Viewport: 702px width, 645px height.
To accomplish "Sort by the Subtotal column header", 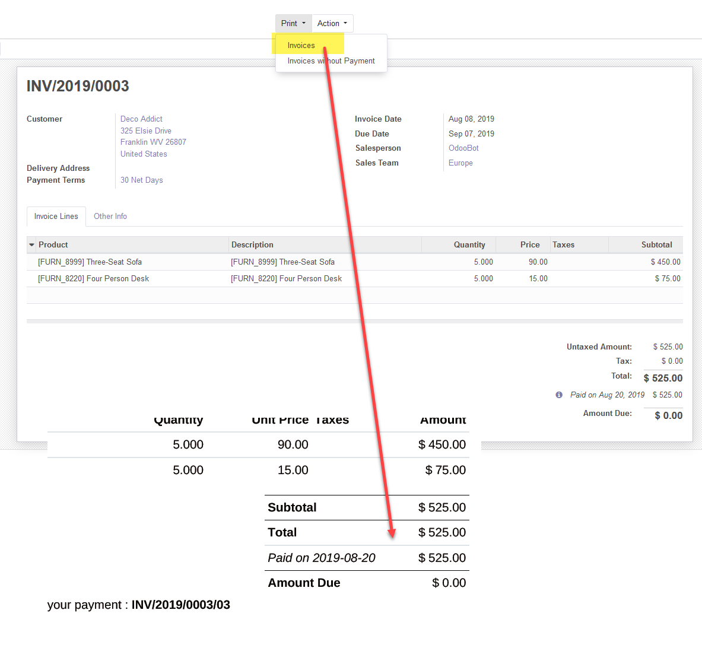I will pos(656,245).
